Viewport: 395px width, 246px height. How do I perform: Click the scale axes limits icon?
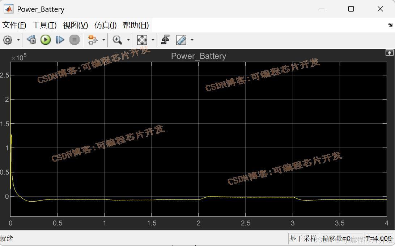point(142,40)
